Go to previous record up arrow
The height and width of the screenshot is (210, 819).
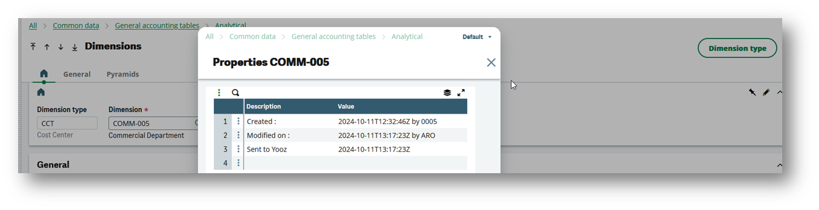[47, 47]
